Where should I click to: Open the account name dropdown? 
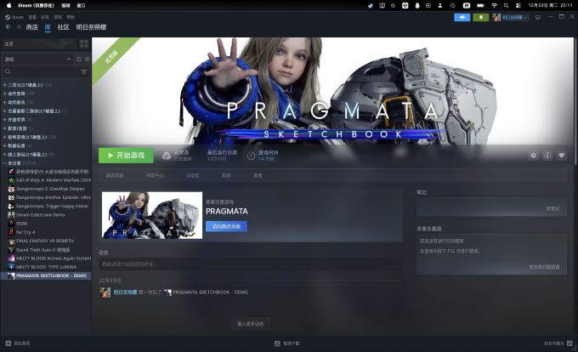coord(513,16)
